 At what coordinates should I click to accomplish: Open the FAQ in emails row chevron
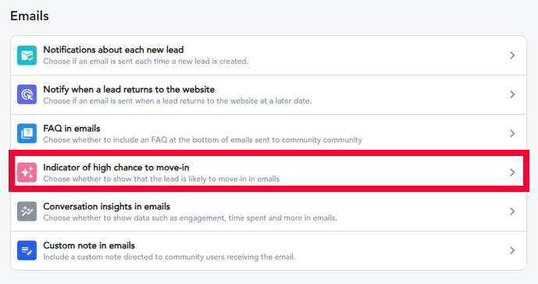512,133
